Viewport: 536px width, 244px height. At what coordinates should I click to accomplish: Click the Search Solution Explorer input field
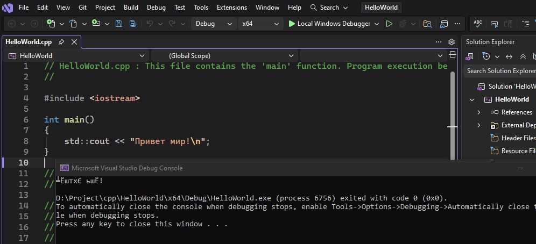tap(500, 70)
